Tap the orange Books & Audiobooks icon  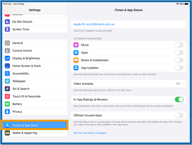point(76,60)
